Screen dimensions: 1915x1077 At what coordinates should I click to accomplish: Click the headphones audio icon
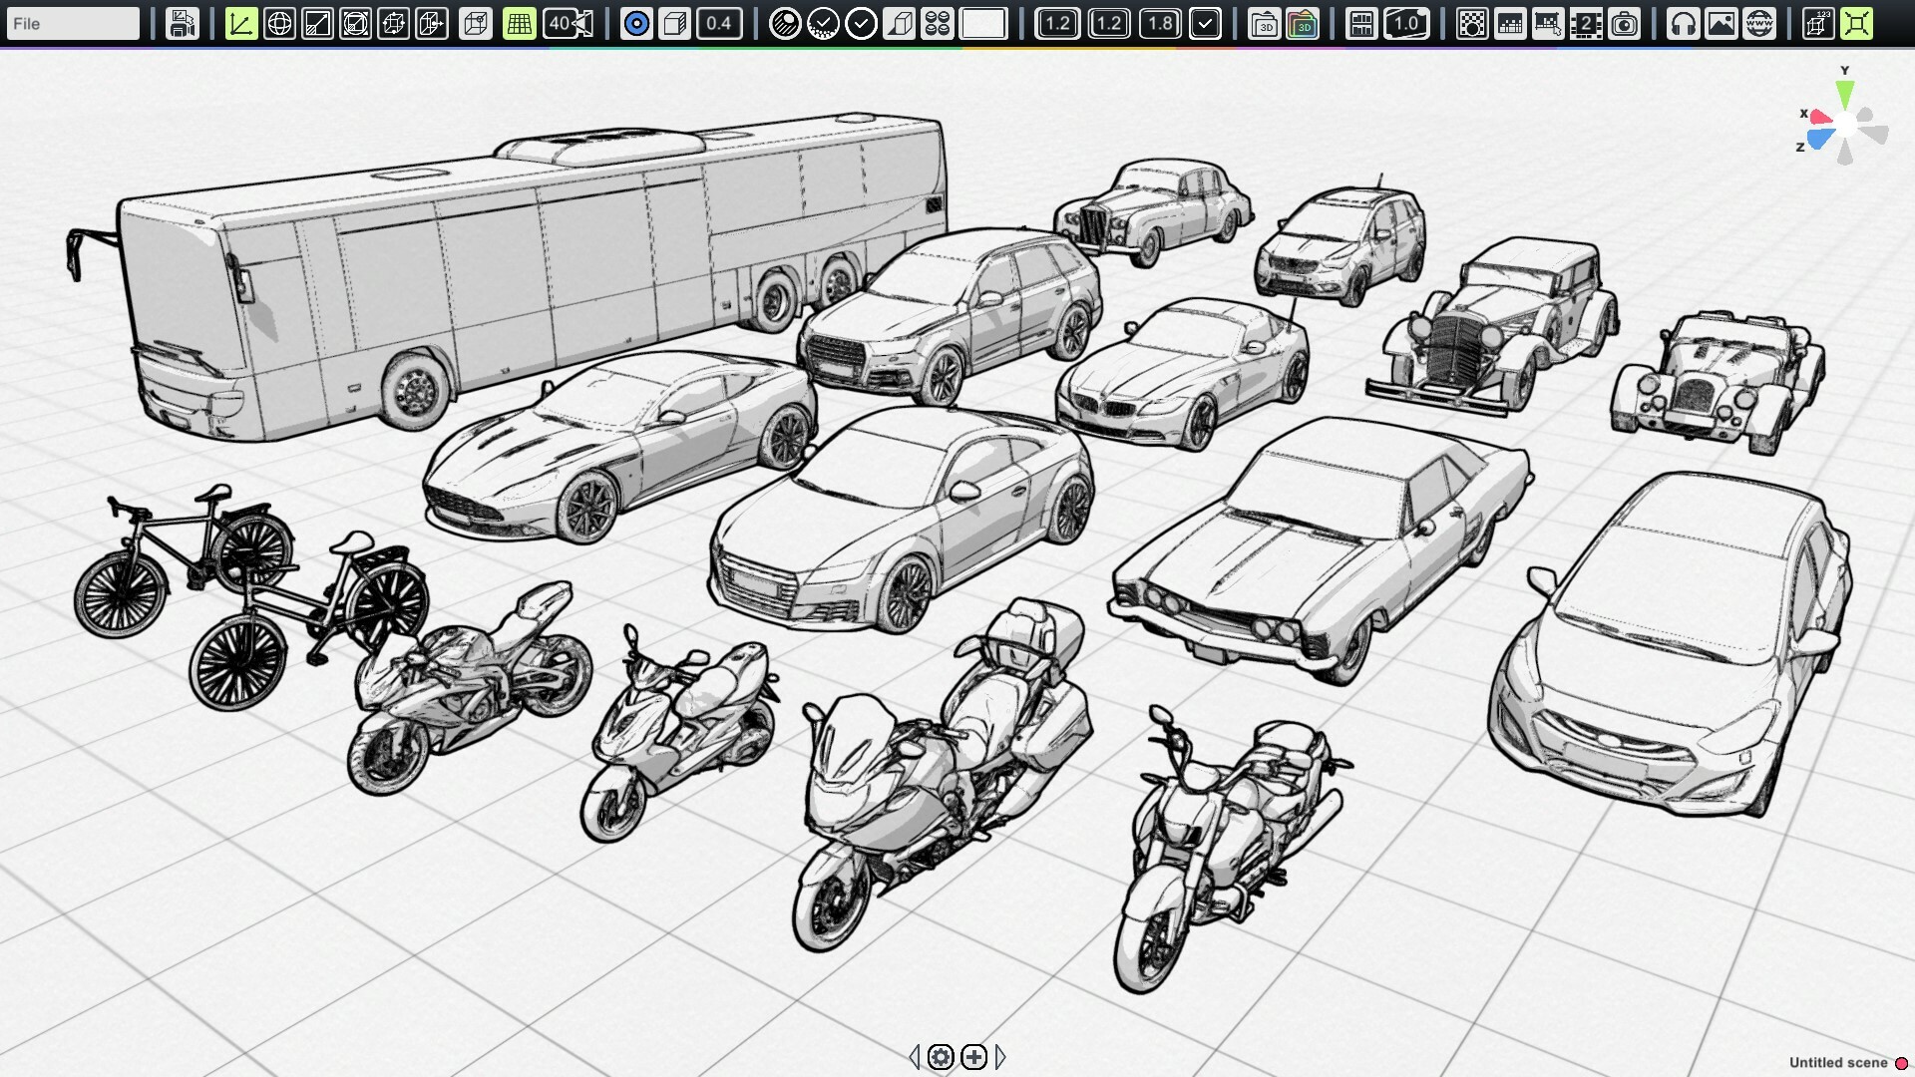point(1682,23)
